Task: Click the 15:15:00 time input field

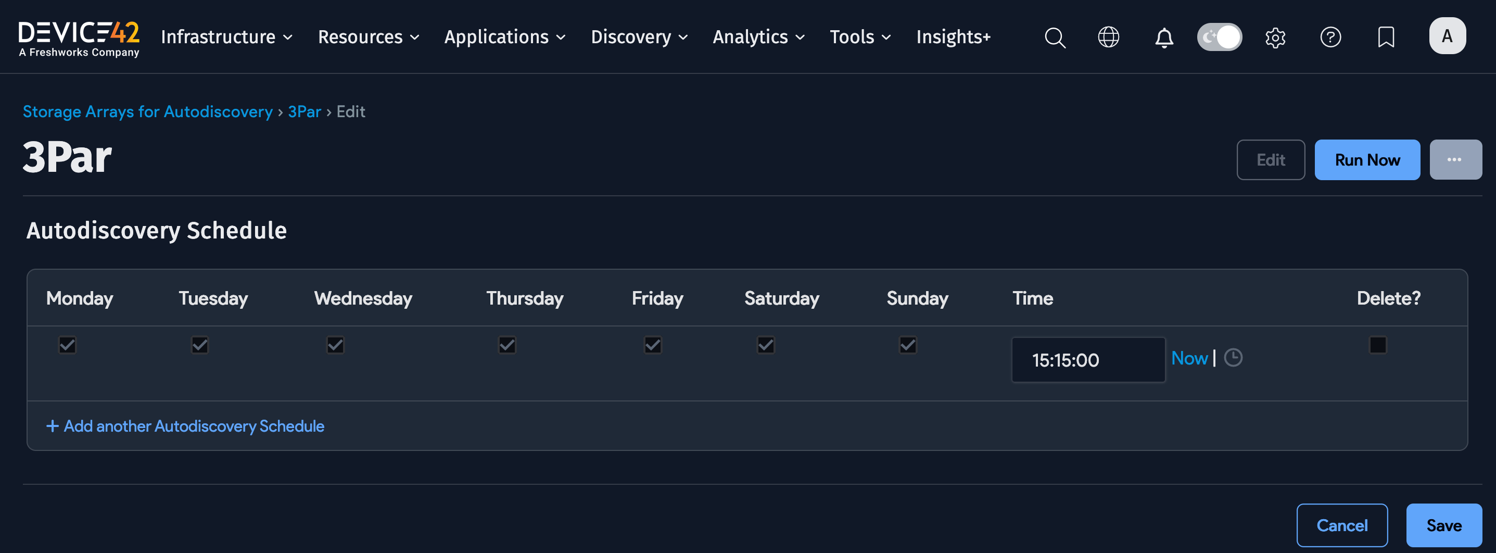Action: pos(1088,360)
